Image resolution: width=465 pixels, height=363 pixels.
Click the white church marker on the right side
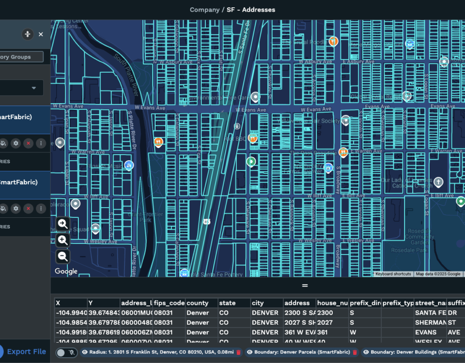437,182
